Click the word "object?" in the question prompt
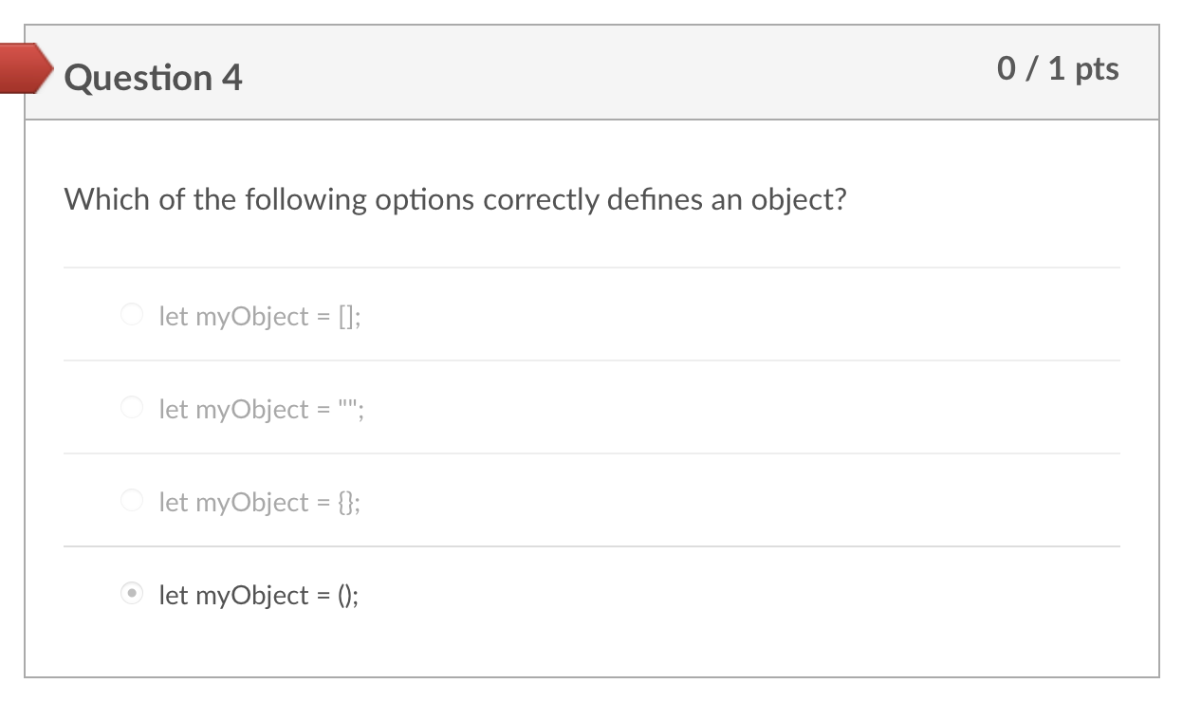This screenshot has width=1201, height=702. click(798, 200)
